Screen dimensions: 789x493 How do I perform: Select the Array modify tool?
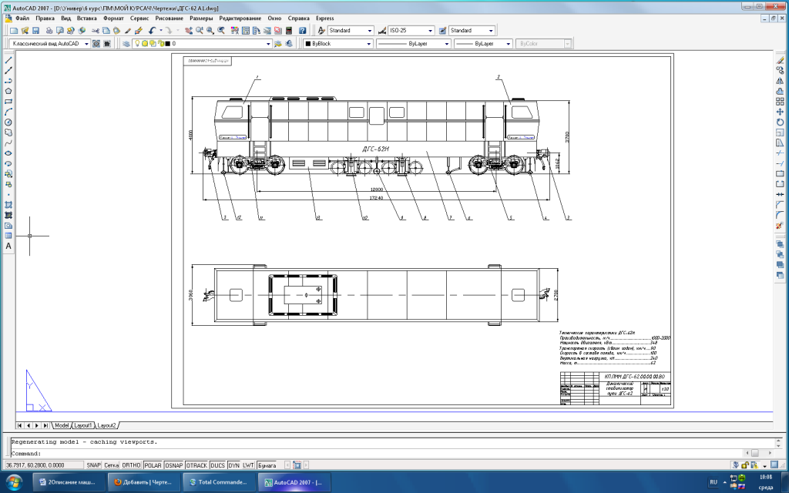tap(780, 102)
